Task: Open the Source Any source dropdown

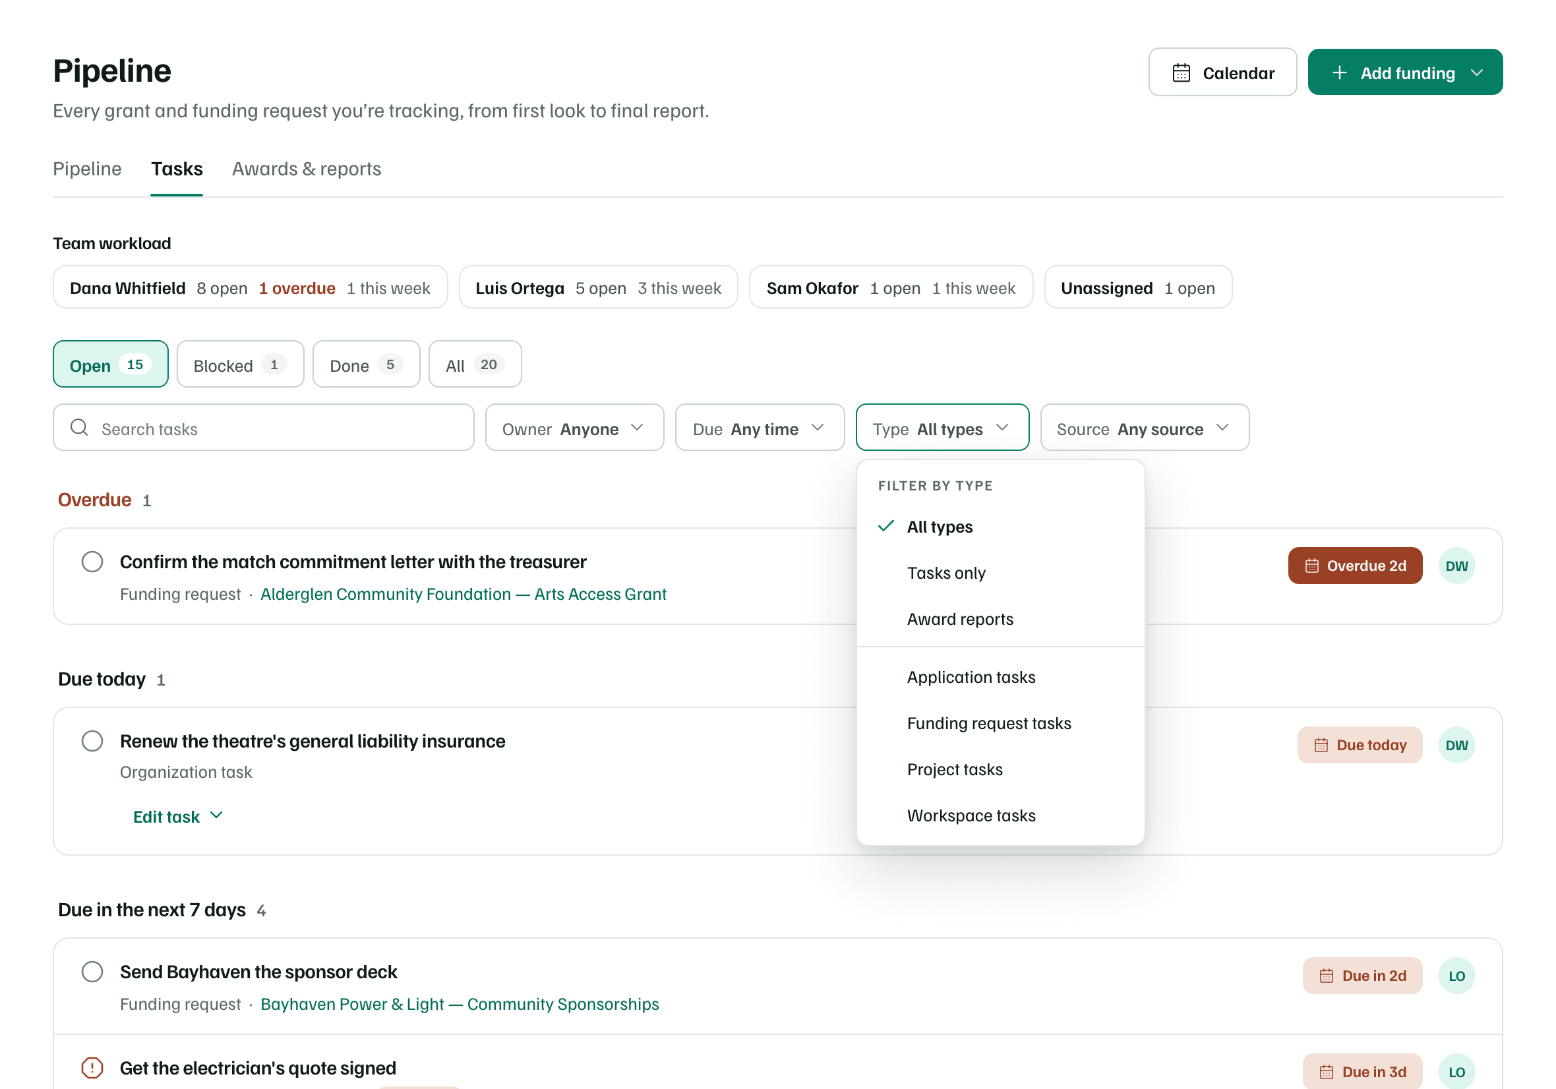Action: [x=1145, y=428]
